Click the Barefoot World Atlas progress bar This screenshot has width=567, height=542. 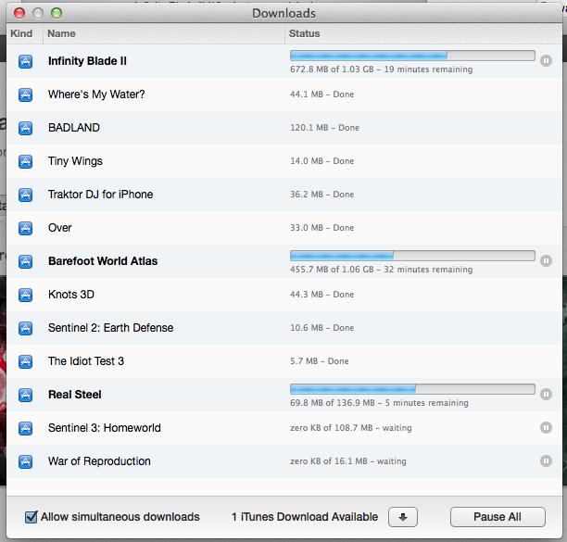(x=412, y=256)
